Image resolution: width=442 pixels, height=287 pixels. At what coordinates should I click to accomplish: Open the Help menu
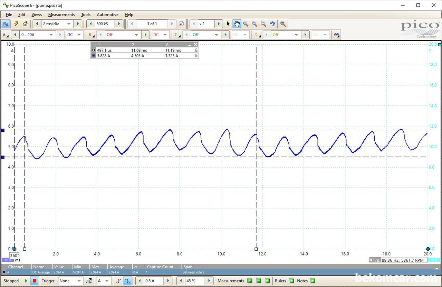click(x=129, y=15)
